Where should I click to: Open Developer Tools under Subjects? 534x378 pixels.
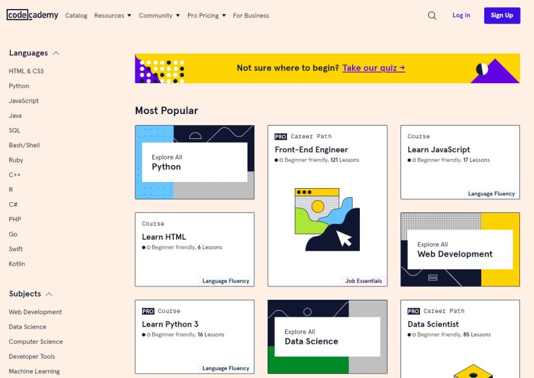point(32,357)
